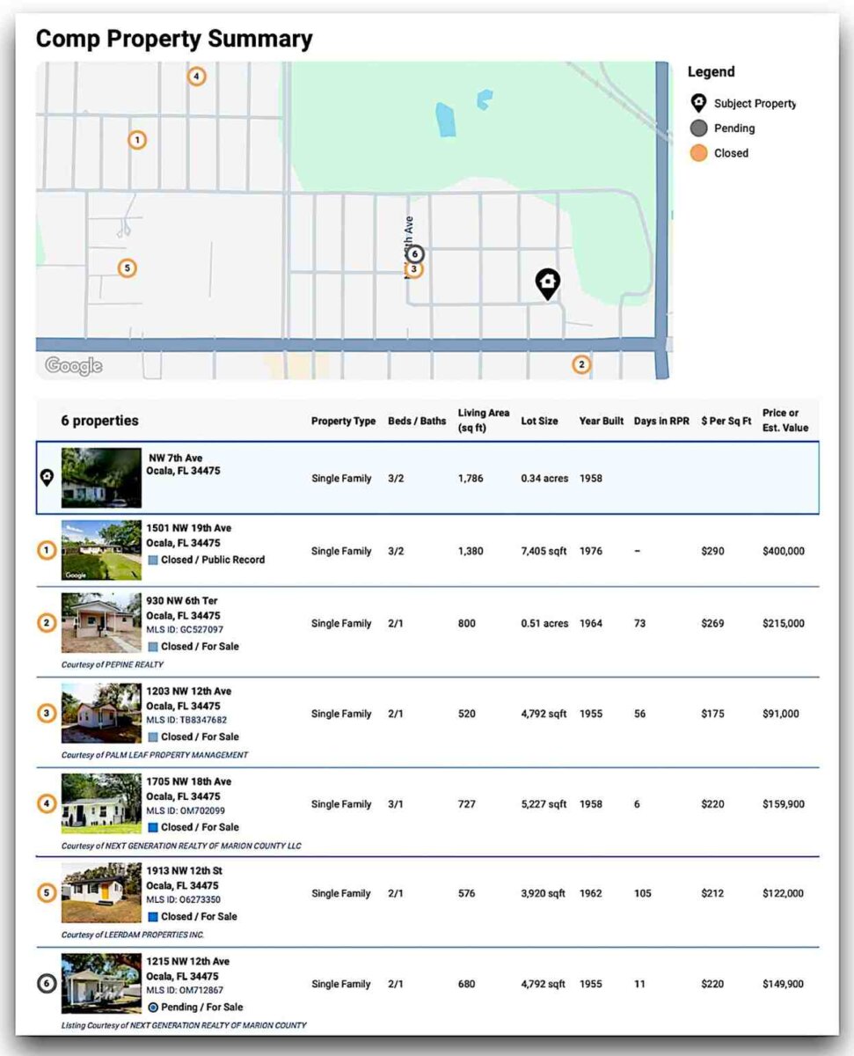Open MLS ID GC527097 link
Viewport: 854px width, 1056px height.
[185, 630]
